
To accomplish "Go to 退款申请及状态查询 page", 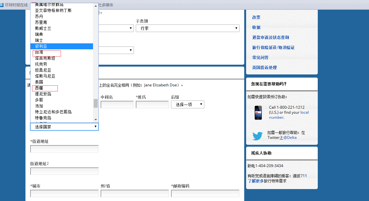I will point(270,37).
